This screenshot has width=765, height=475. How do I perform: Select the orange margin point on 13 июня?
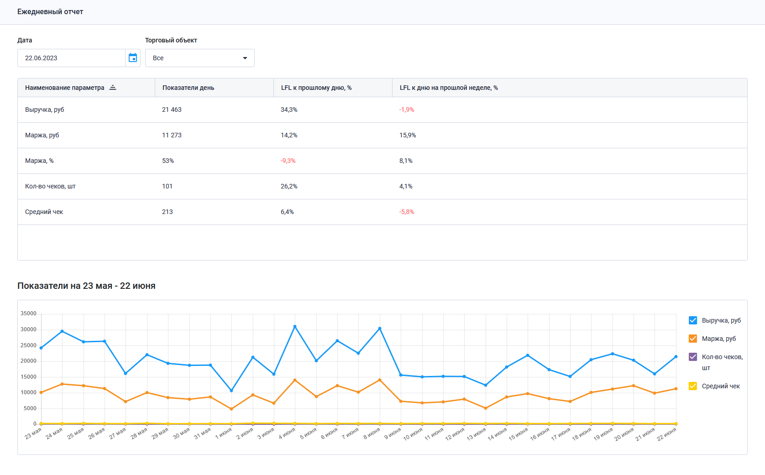tap(486, 408)
